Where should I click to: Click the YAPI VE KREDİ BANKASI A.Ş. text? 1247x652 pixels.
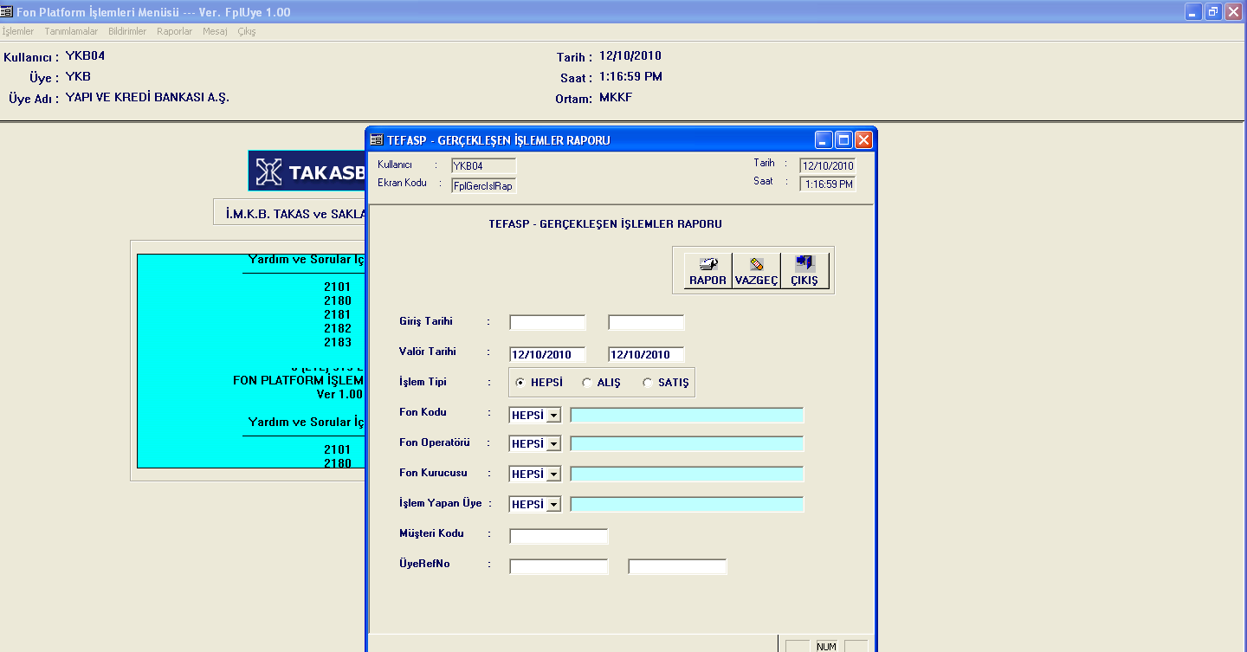[x=147, y=97]
